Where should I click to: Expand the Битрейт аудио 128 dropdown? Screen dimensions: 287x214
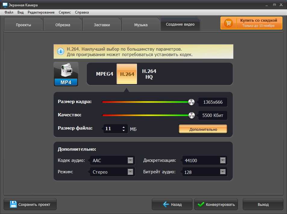point(223,172)
